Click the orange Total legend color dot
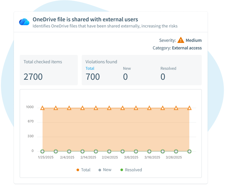Viewport: 237px width, 195px height. click(x=78, y=170)
